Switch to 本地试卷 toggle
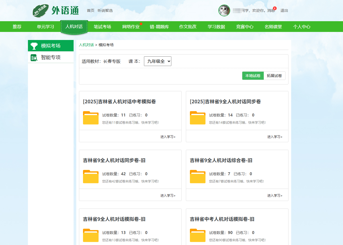Image resolution: width=343 pixels, height=245 pixels. point(253,76)
